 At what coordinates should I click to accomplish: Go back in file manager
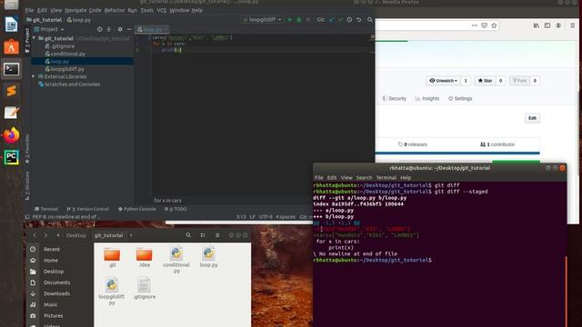[x=35, y=235]
